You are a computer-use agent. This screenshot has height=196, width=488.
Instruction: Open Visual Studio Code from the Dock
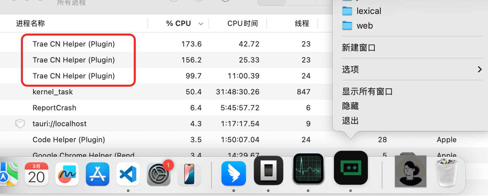pos(128,174)
